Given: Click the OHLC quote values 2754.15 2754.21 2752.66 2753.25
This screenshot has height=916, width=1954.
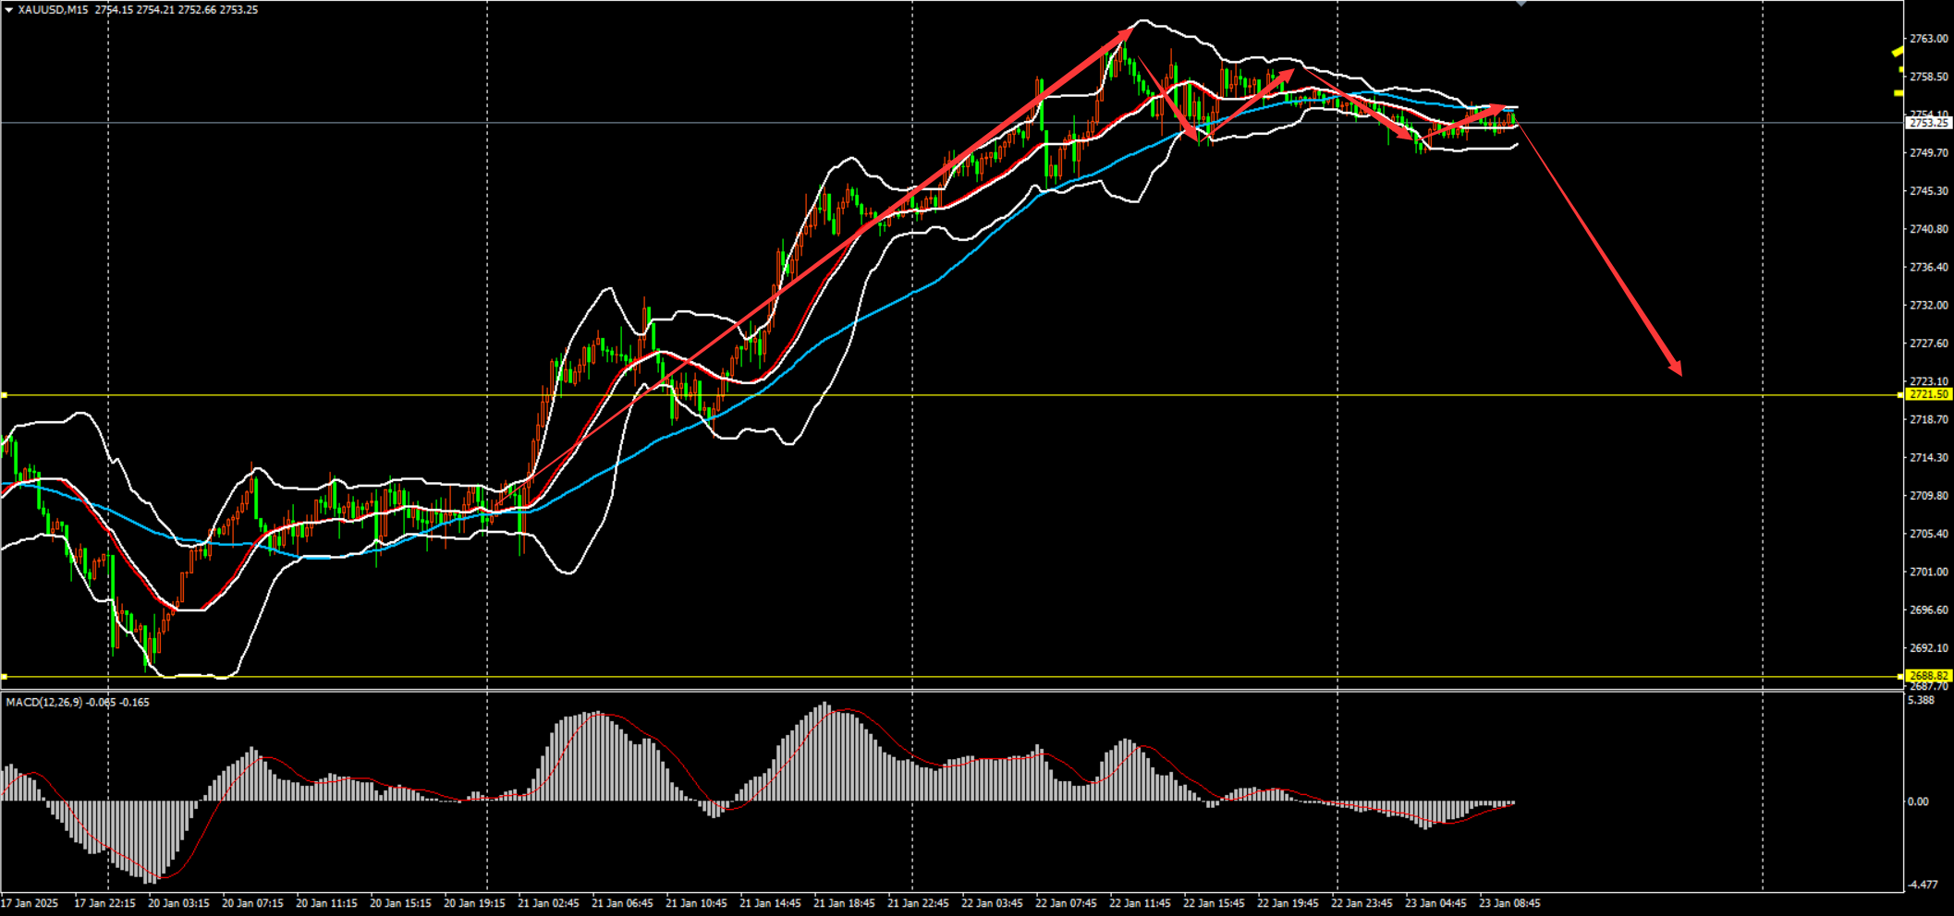Looking at the screenshot, I should 177,10.
